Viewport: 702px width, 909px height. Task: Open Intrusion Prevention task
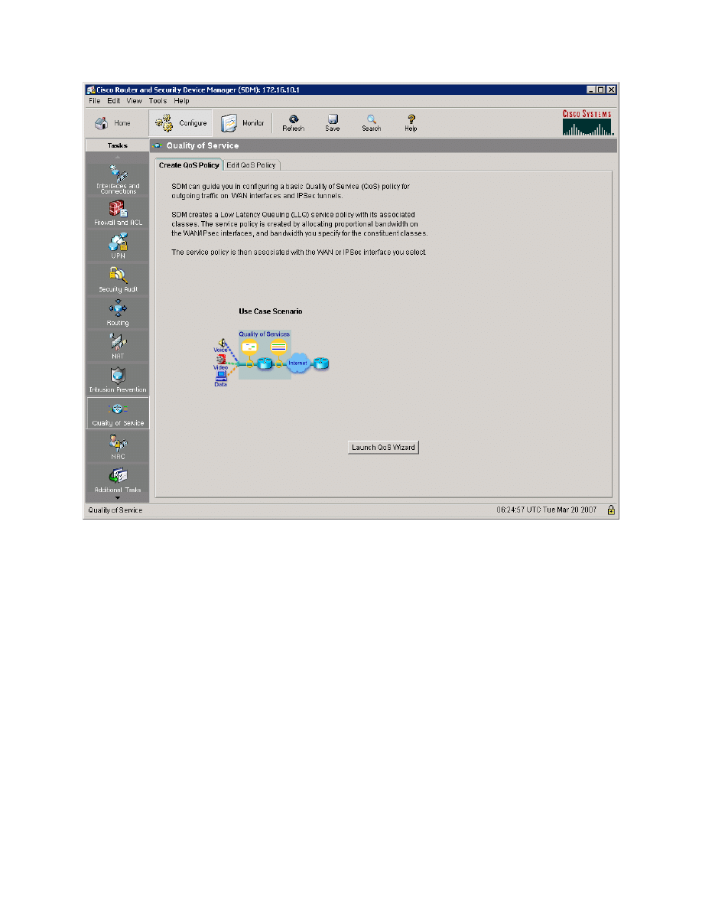point(118,379)
